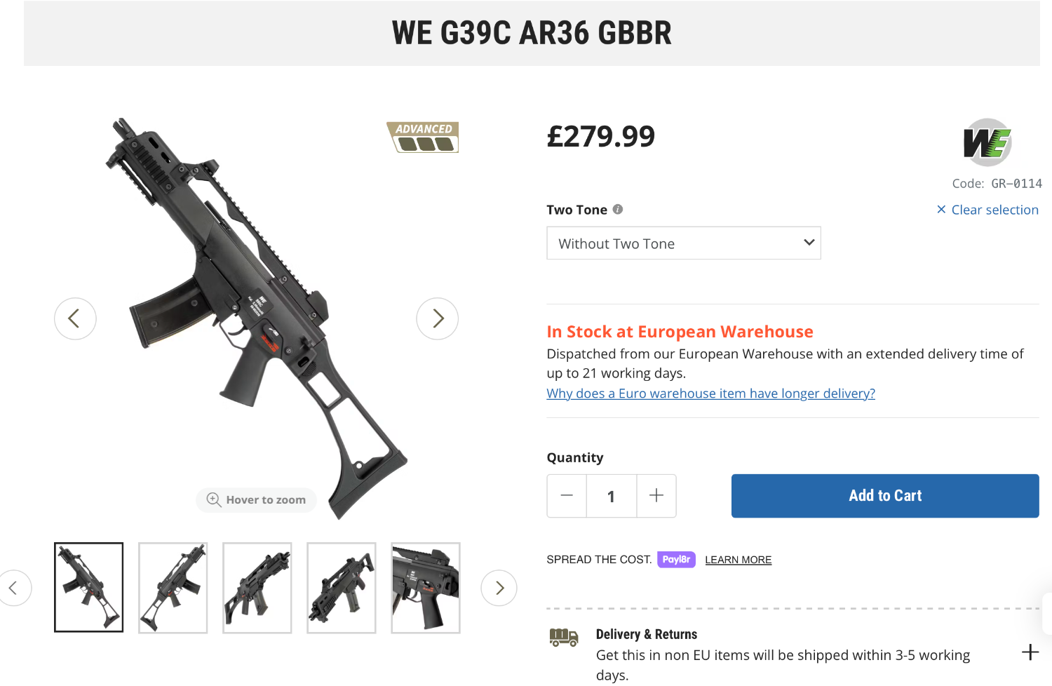This screenshot has width=1052, height=686.
Task: Expand the Delivery & Returns section
Action: tap(1030, 652)
